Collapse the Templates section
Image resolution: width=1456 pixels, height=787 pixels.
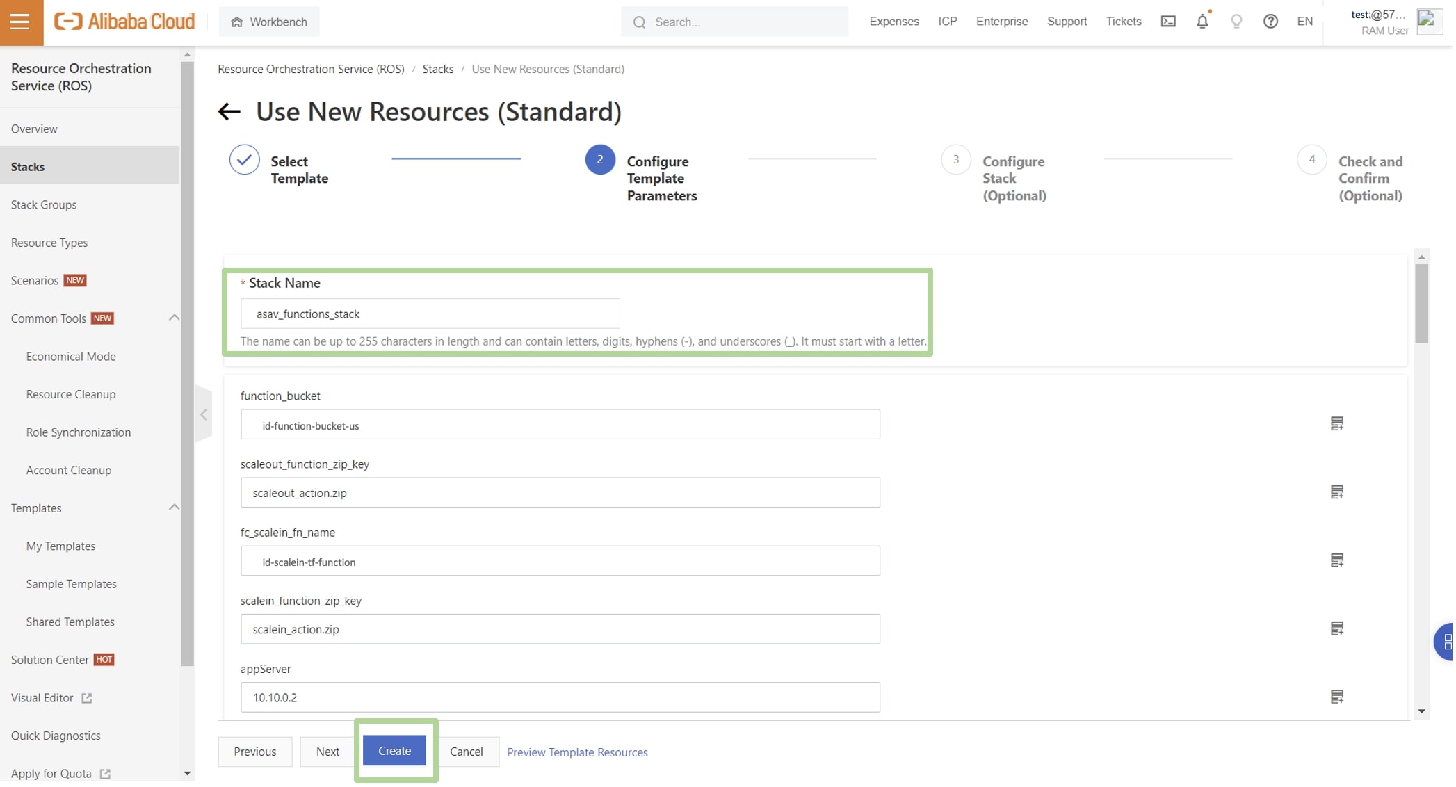(x=174, y=508)
